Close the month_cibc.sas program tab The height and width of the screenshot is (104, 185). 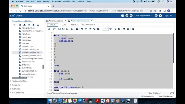[66, 21]
